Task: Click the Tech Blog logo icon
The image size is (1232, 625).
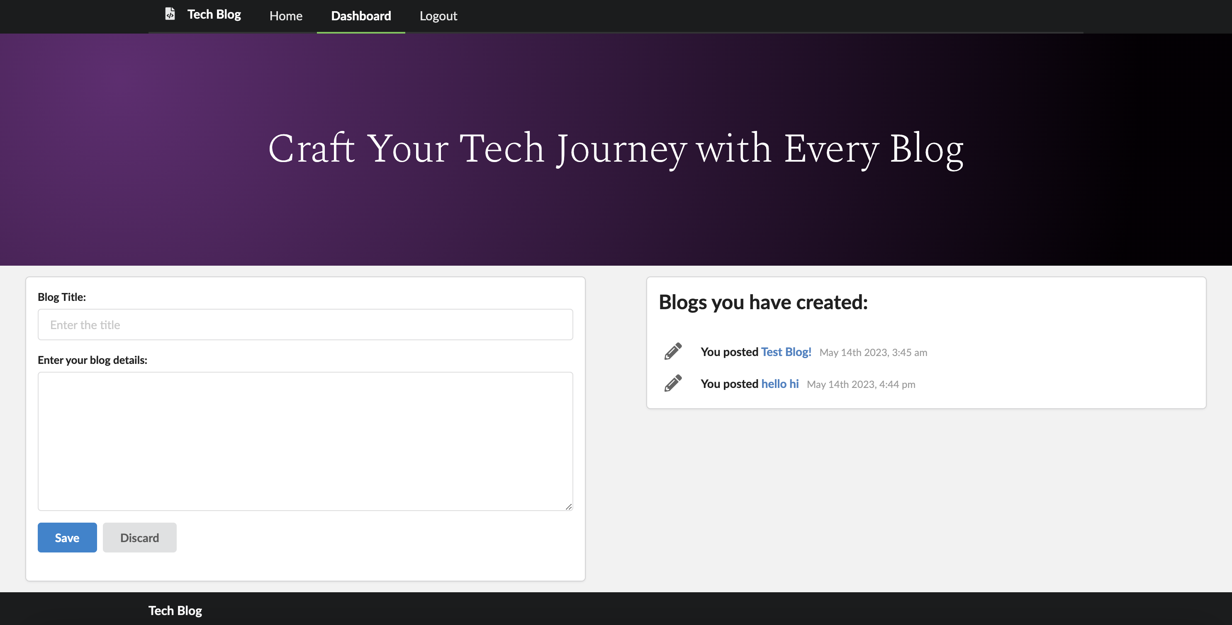Action: point(170,15)
